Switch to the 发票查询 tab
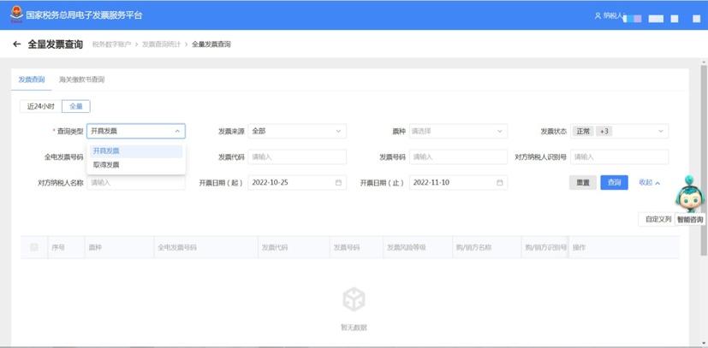 [x=32, y=80]
